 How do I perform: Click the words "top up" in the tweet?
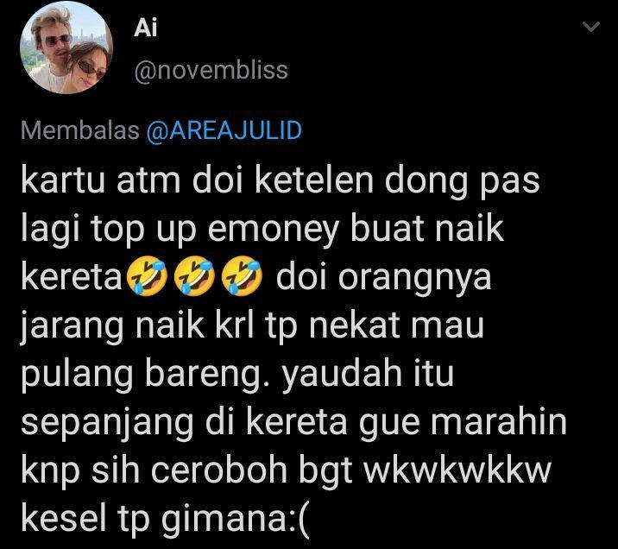pyautogui.click(x=143, y=230)
